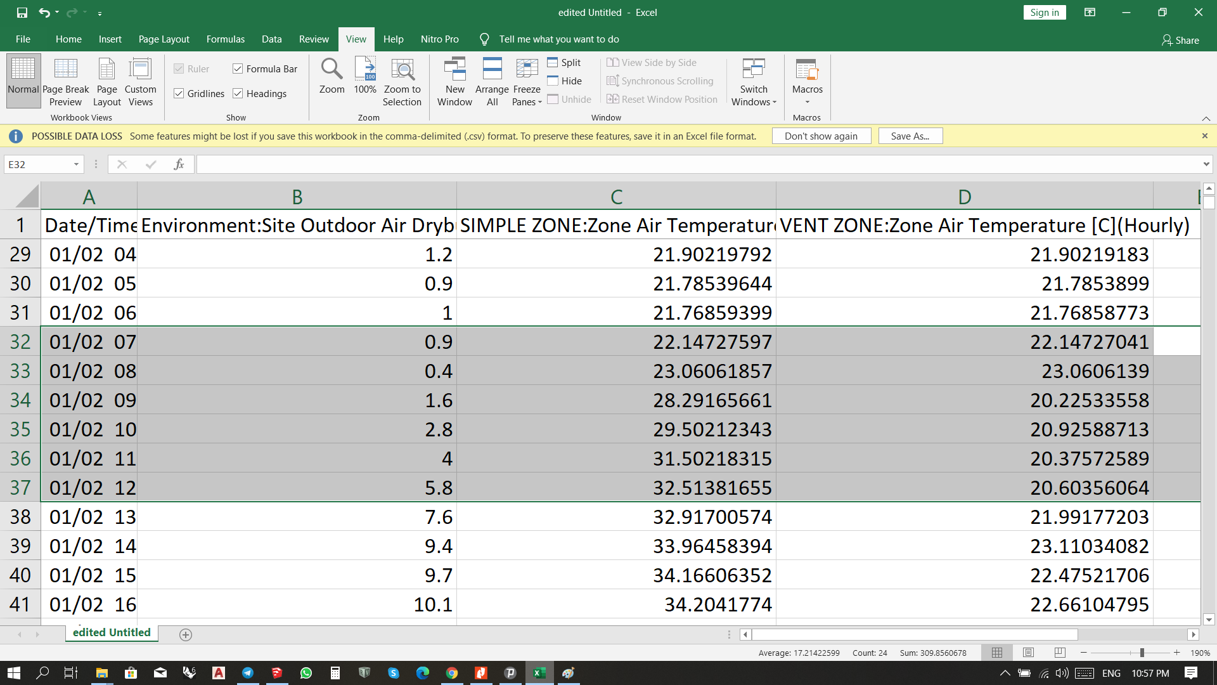Toggle the Gridlines checkbox
Image resolution: width=1217 pixels, height=685 pixels.
pos(179,93)
